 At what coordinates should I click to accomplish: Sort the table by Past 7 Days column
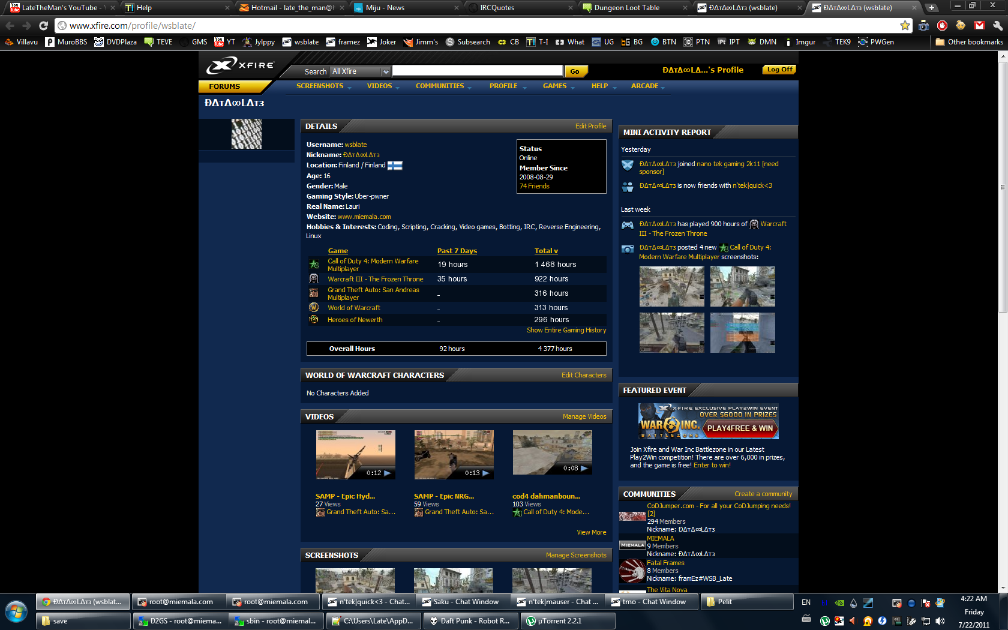457,251
